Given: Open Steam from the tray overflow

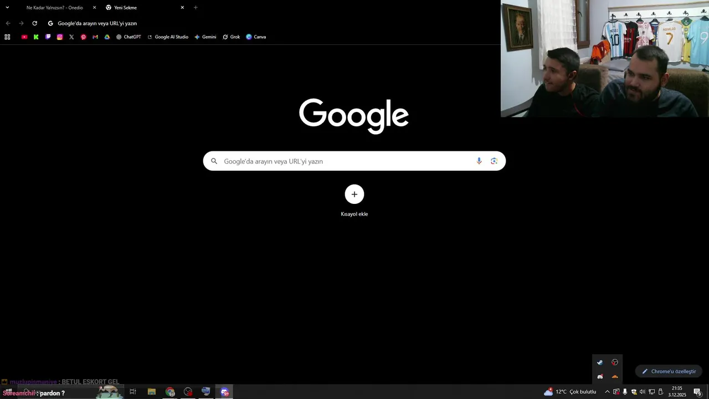Looking at the screenshot, I should coord(600,362).
